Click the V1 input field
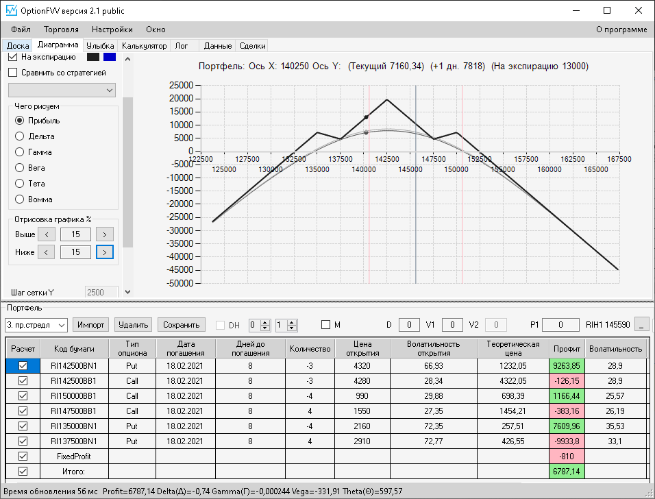Viewport: 655px width, 499px height. point(452,325)
